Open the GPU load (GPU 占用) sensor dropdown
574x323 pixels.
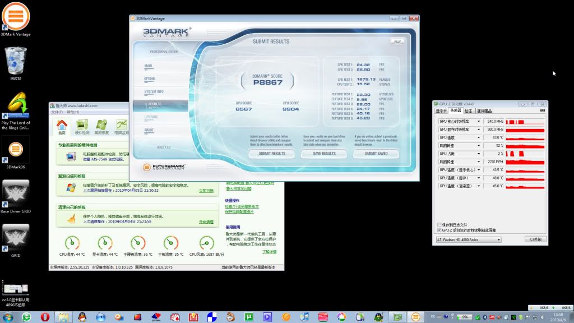479,154
